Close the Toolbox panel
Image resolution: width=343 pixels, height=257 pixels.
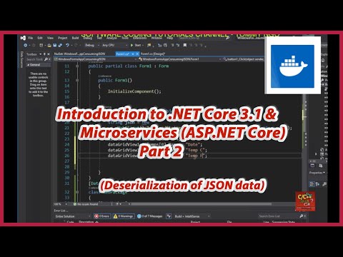[49, 54]
